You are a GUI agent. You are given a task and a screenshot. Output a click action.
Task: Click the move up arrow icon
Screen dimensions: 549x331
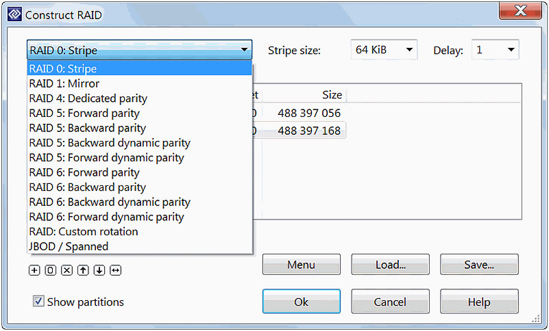click(83, 270)
